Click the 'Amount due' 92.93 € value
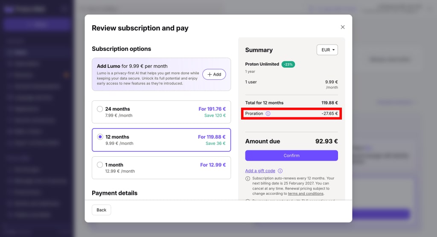Image resolution: width=437 pixels, height=237 pixels. click(x=326, y=141)
